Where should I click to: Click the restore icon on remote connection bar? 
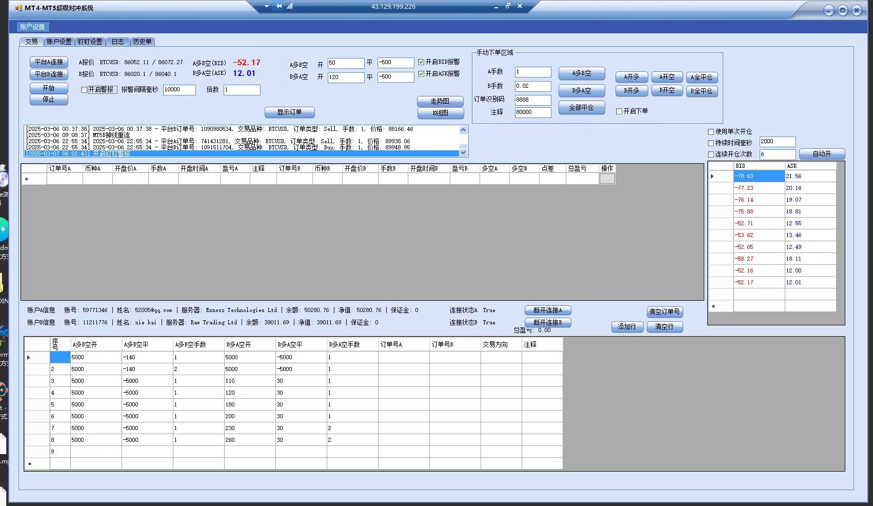(x=508, y=6)
